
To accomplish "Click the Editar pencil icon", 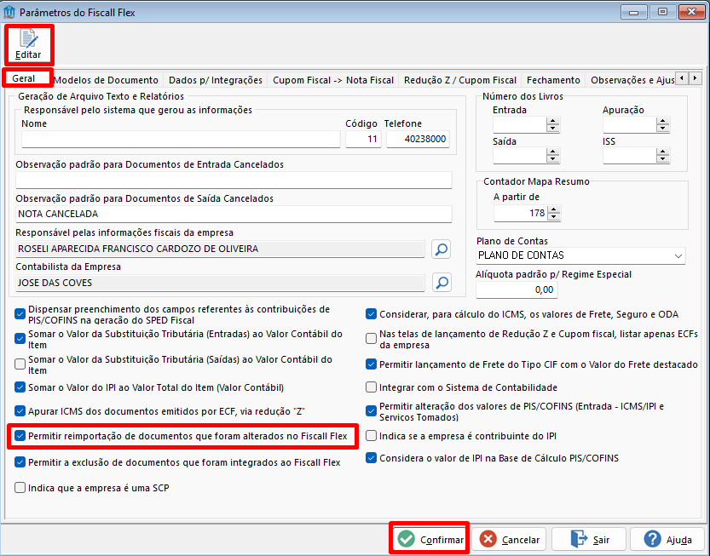I will [29, 39].
